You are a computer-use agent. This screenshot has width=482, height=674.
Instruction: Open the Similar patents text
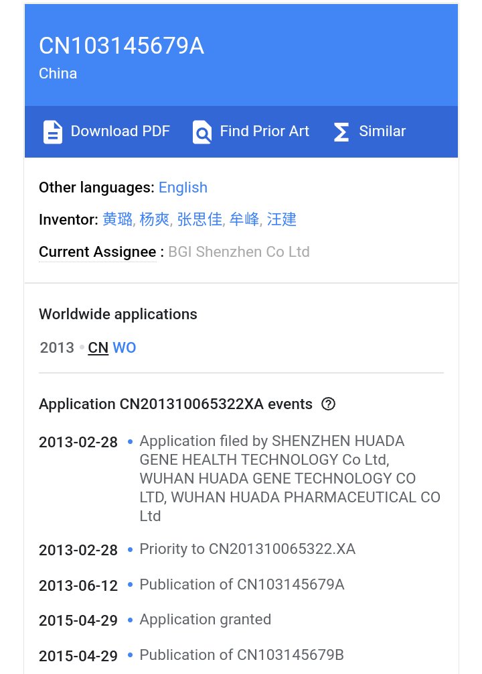coord(382,131)
